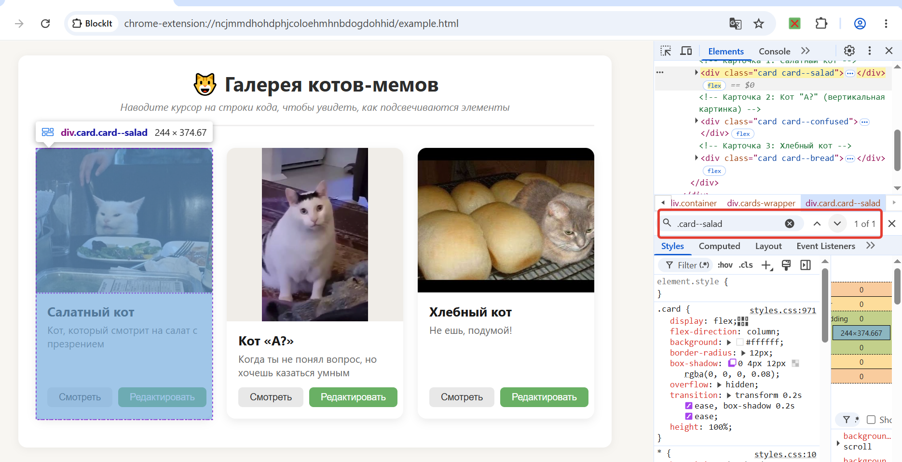Clear the .card--salad search field
Viewport: 902px width, 462px height.
tap(790, 224)
